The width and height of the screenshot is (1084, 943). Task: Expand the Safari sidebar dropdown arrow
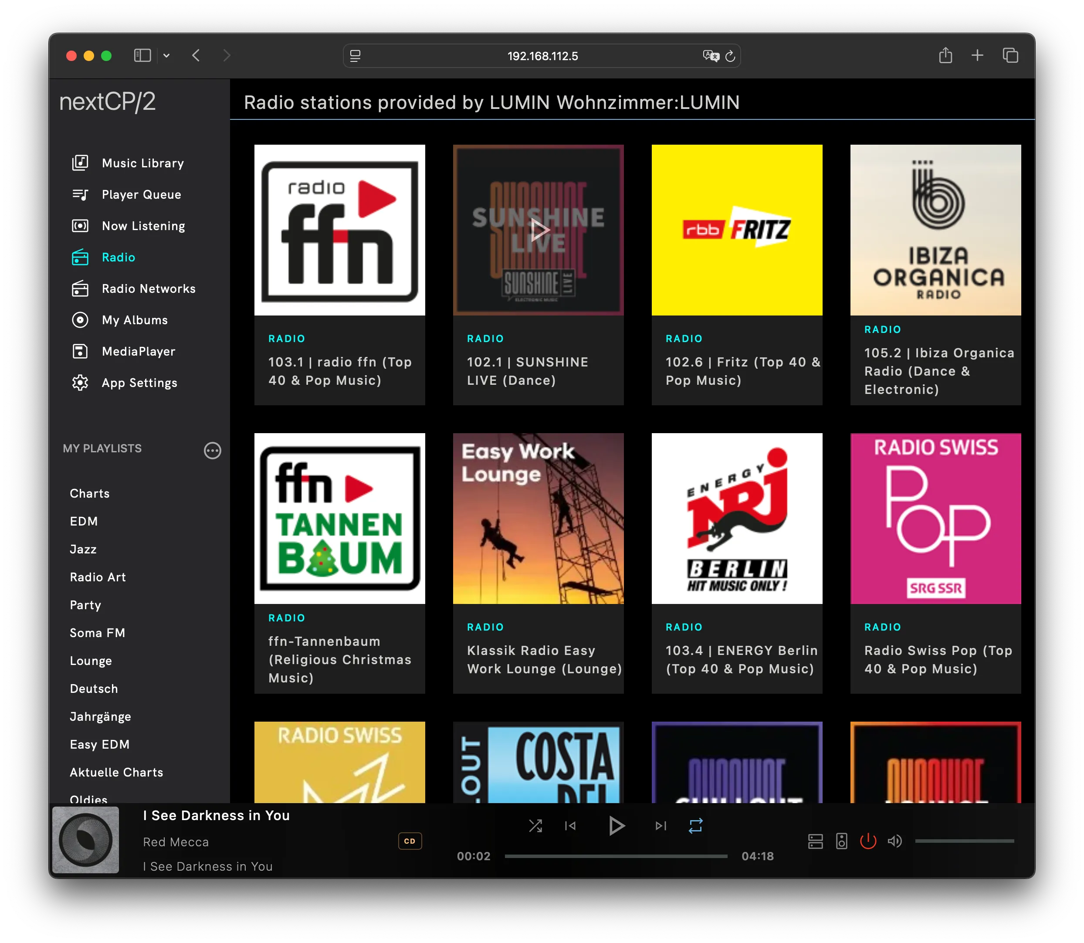(x=166, y=55)
